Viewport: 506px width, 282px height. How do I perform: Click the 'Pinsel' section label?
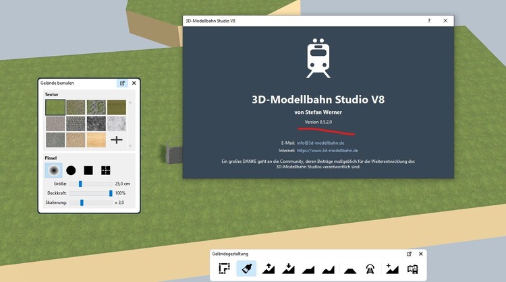click(51, 158)
